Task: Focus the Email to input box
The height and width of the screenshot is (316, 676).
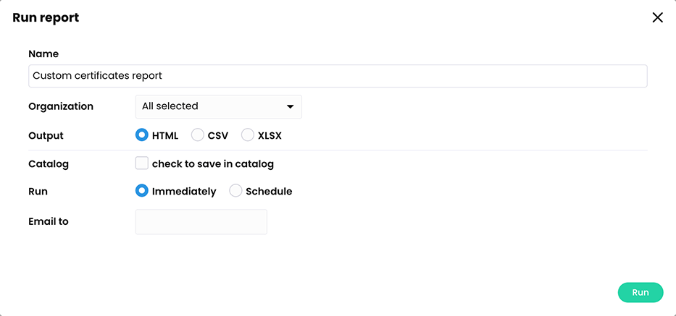Action: (x=201, y=222)
